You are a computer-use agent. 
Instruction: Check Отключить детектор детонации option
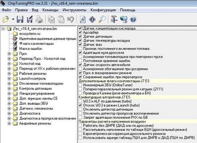81,109
